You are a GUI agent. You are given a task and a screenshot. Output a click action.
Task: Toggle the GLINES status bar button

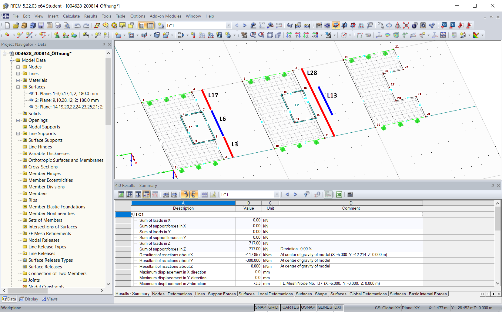tap(325, 307)
